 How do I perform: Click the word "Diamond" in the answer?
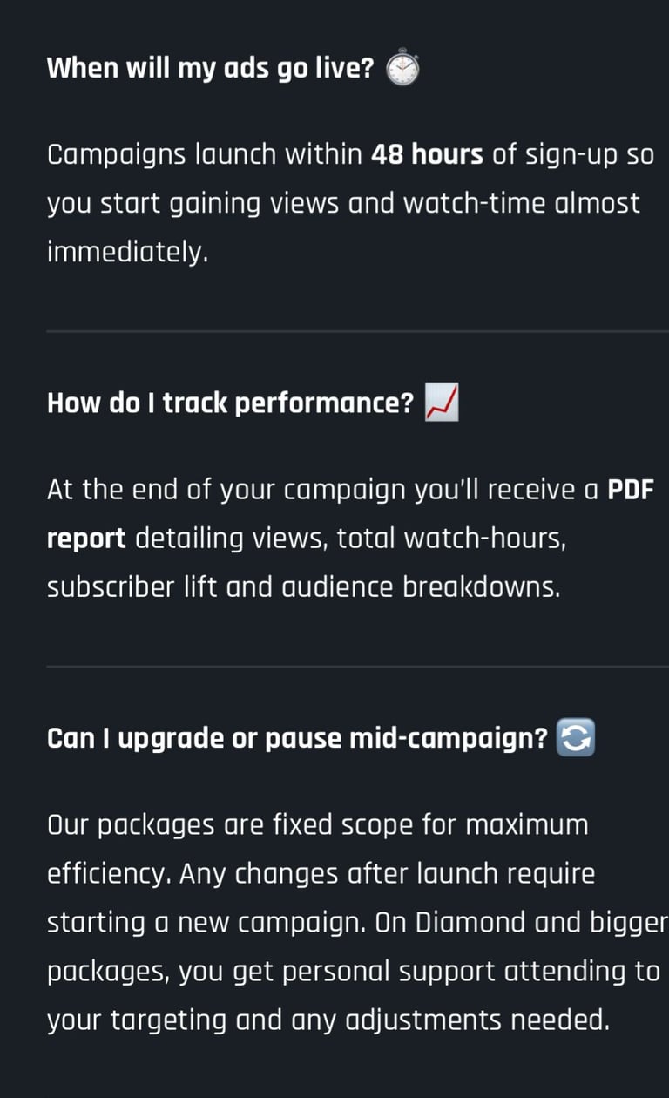[x=470, y=923]
